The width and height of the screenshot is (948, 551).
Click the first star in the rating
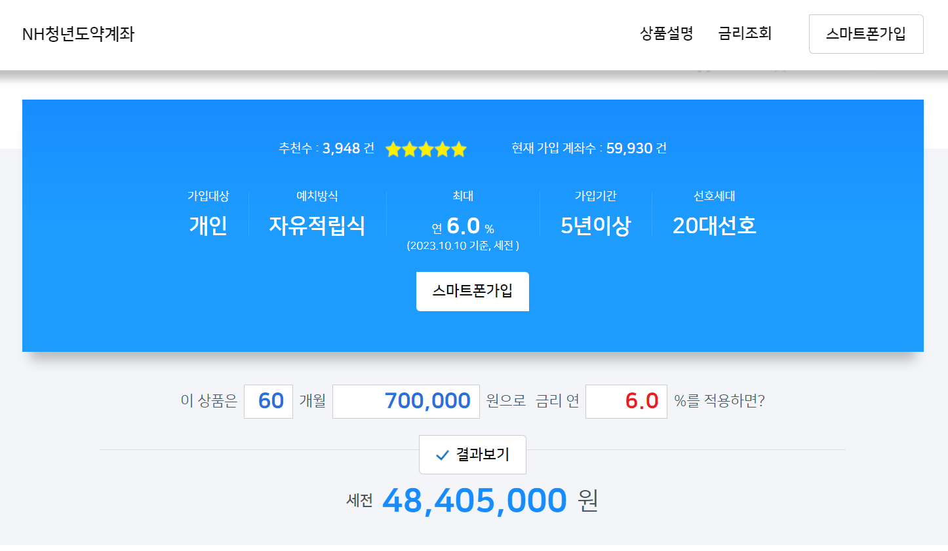pos(393,149)
